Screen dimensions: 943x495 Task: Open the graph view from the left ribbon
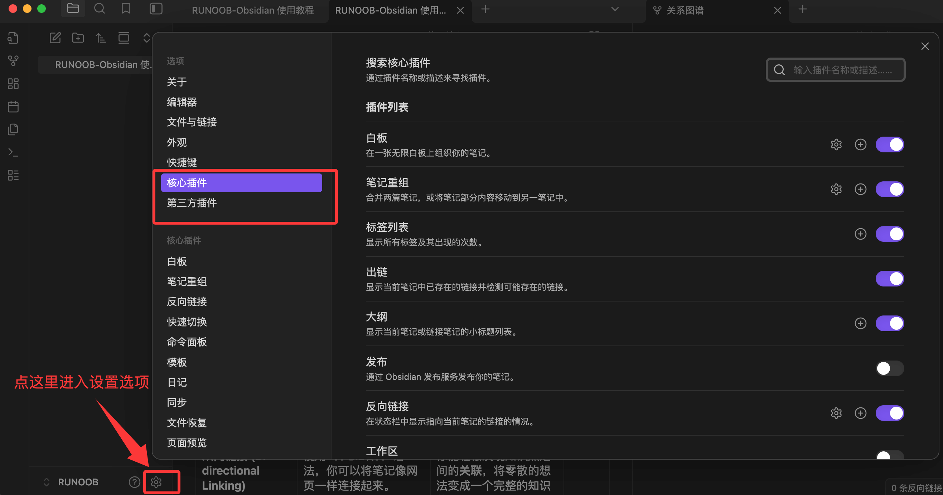click(x=13, y=61)
